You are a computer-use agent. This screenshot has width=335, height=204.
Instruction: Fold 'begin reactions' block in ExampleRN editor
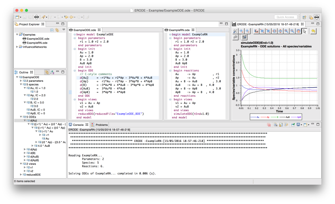[170, 71]
